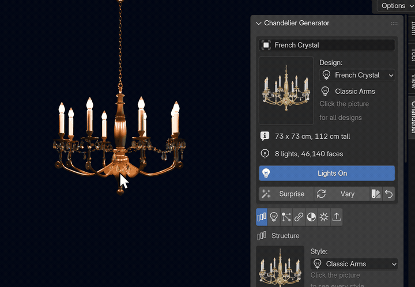Open the Options dropdown
Screen dimensions: 415x287
coord(396,6)
